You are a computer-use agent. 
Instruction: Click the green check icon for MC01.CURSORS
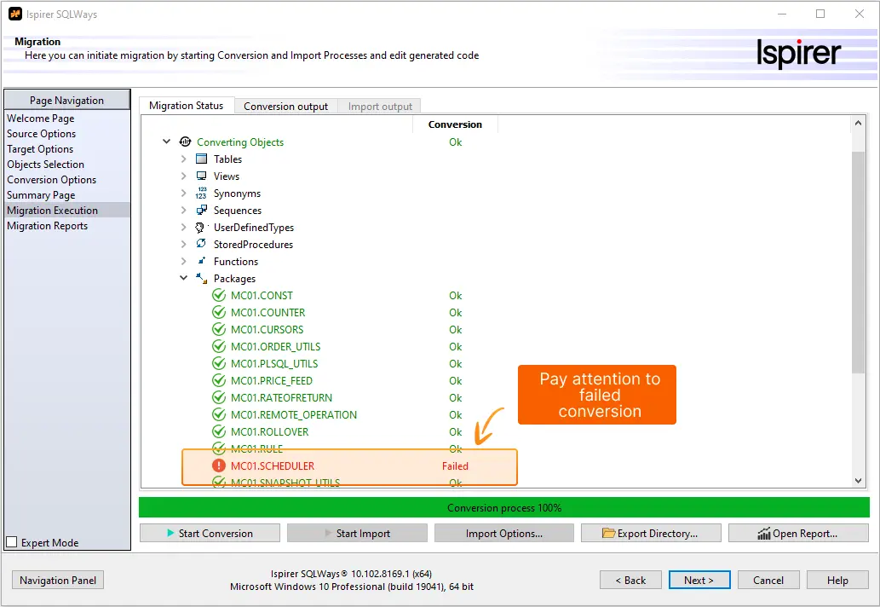(219, 329)
